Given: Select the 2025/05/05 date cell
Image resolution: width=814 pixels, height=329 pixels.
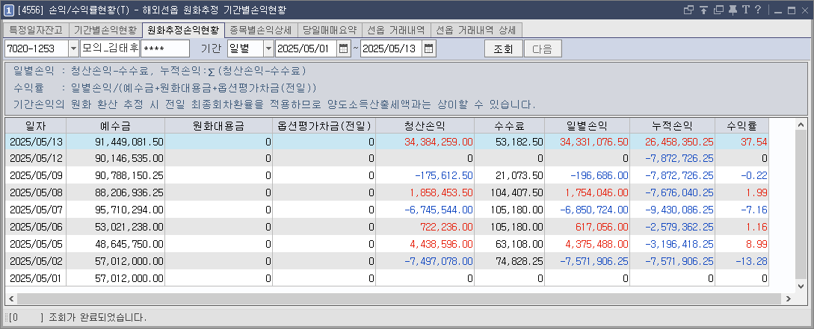Looking at the screenshot, I should coord(36,244).
